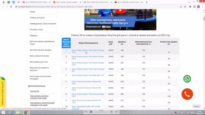This screenshot has width=205, height=115.
Task: Open Chrome side panel icon
Action: click(194, 7)
